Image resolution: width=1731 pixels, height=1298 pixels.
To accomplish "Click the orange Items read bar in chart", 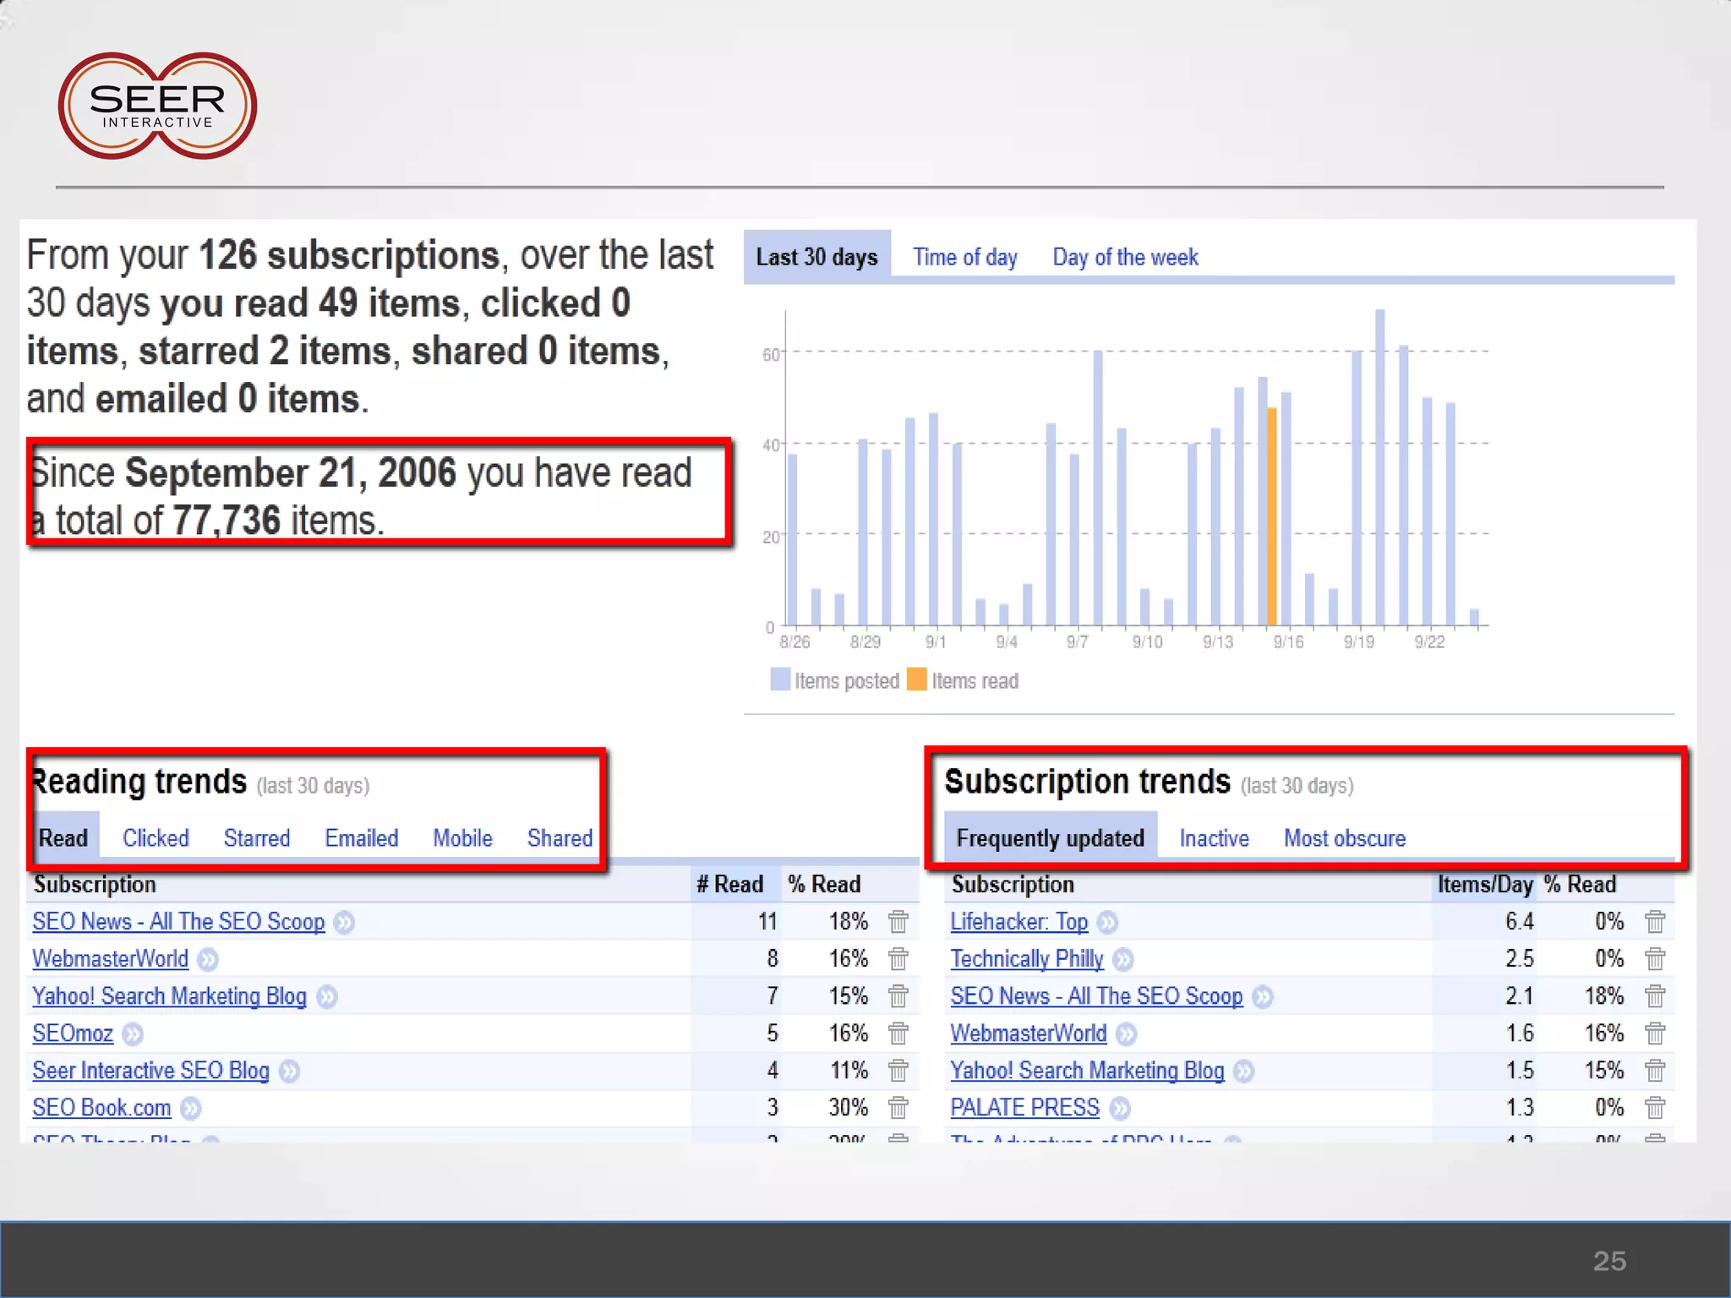I will pos(1272,515).
